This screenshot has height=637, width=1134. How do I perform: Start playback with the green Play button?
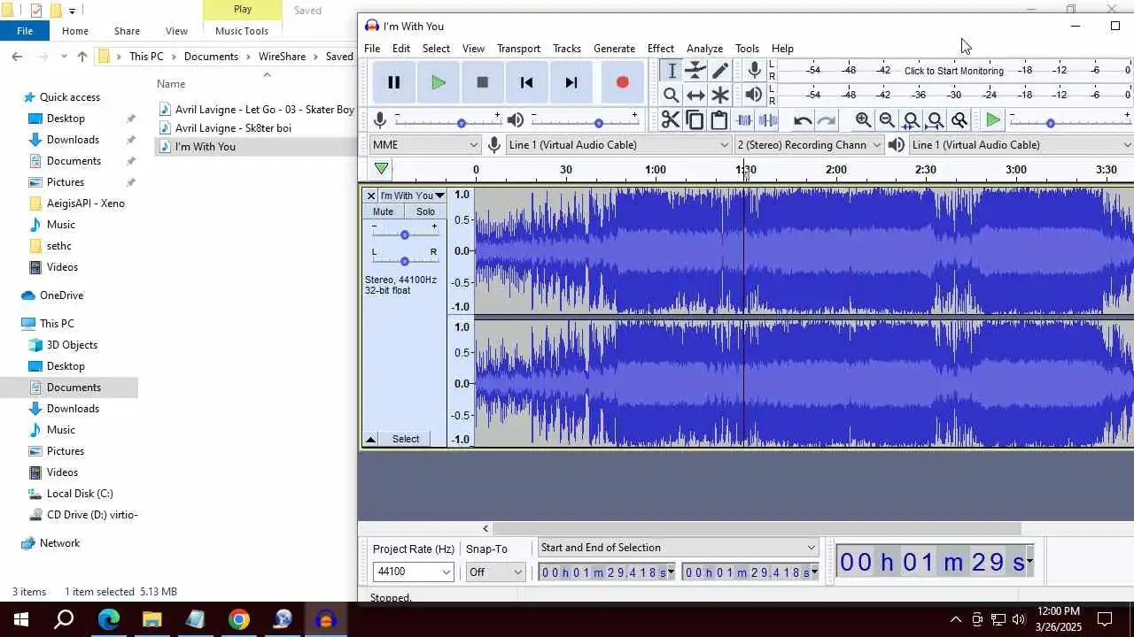point(438,82)
